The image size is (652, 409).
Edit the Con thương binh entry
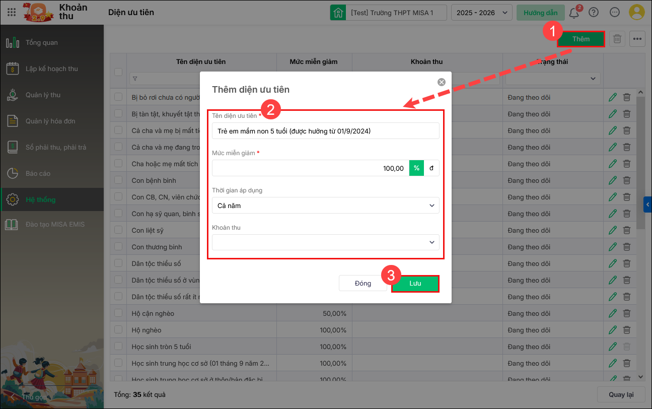(613, 247)
